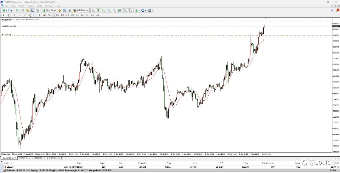The height and width of the screenshot is (173, 340).
Task: Open the File menu
Action: tap(7, 6)
